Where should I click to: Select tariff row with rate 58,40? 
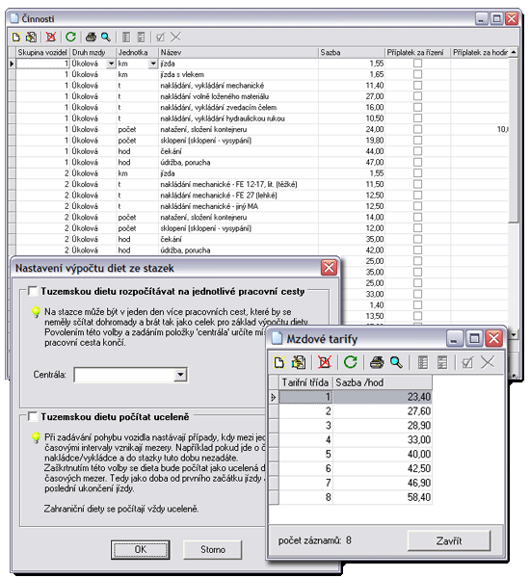click(x=356, y=497)
